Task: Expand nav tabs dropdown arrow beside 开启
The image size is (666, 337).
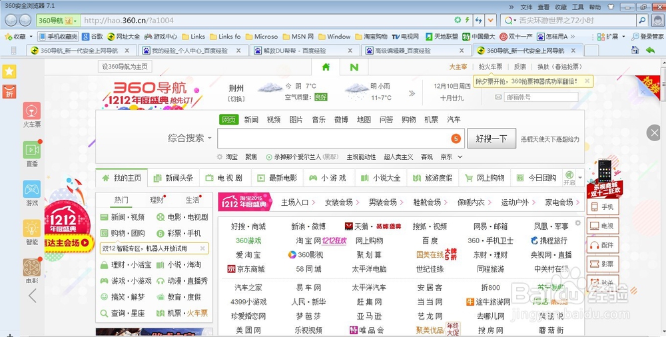Action: (580, 178)
